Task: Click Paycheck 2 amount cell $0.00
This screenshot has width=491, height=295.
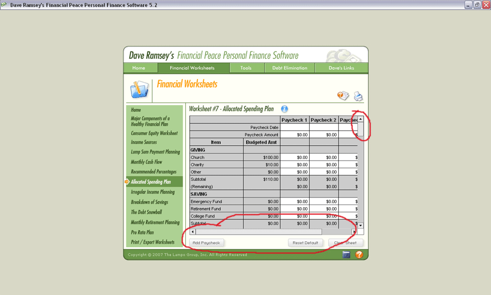Action: (x=323, y=135)
